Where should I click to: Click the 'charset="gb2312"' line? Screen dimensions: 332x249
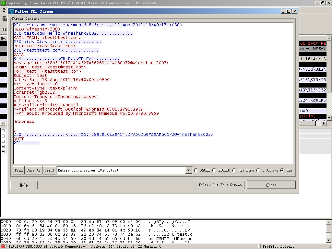coord(36,92)
